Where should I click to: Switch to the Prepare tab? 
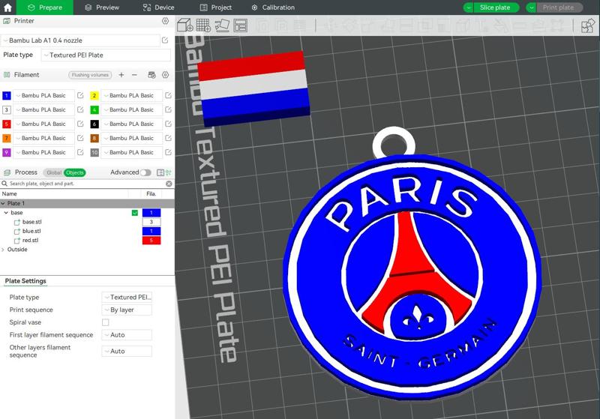click(45, 7)
